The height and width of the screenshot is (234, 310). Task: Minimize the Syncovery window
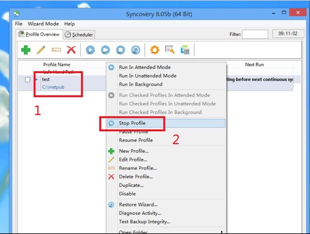[x=274, y=13]
